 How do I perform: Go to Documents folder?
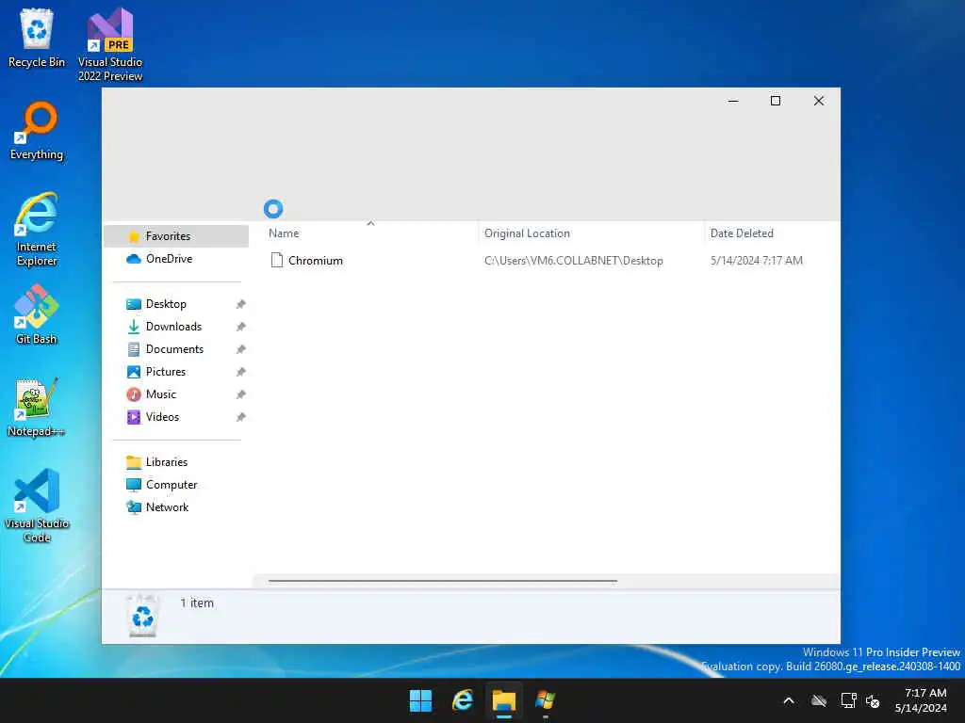(x=174, y=350)
